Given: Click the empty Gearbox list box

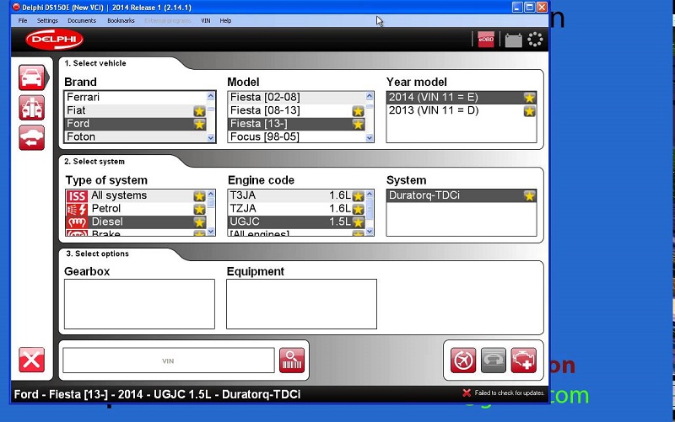Looking at the screenshot, I should click(x=139, y=304).
